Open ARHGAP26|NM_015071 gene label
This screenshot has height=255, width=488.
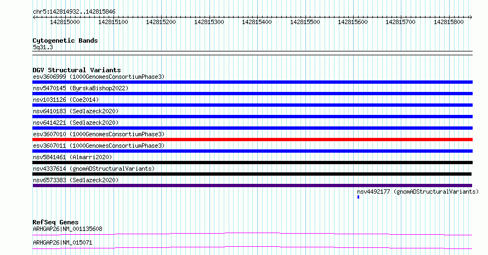click(63, 242)
